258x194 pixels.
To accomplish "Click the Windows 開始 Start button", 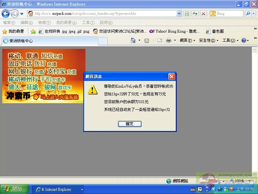I will point(13,189).
